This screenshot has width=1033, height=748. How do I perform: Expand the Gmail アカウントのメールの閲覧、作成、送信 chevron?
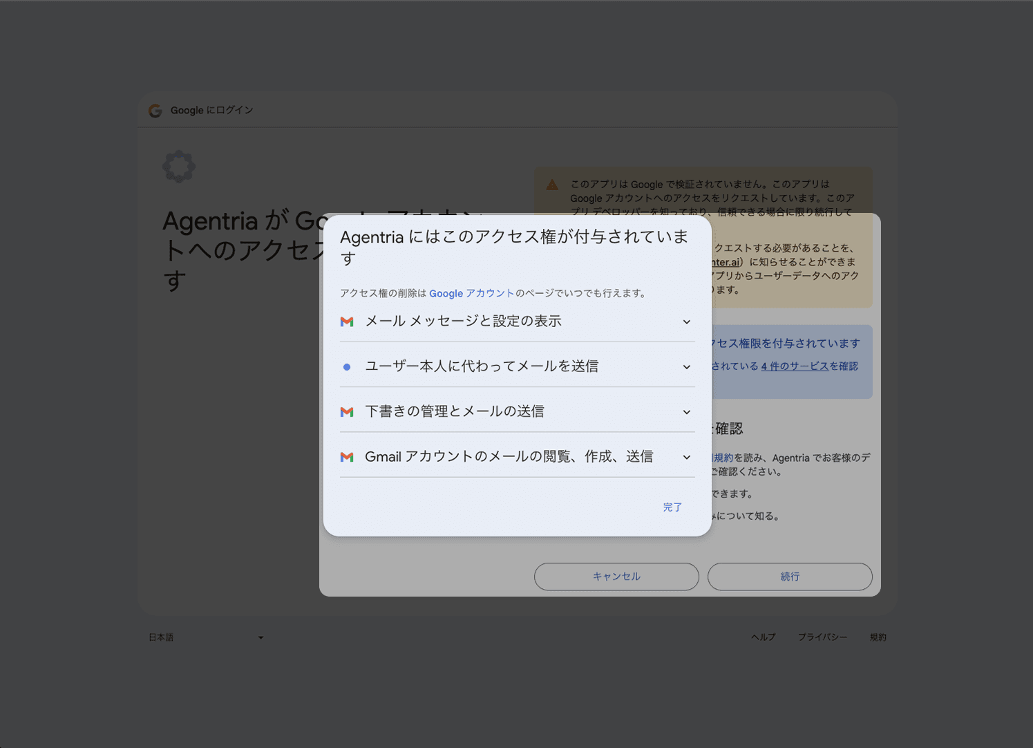tap(687, 457)
